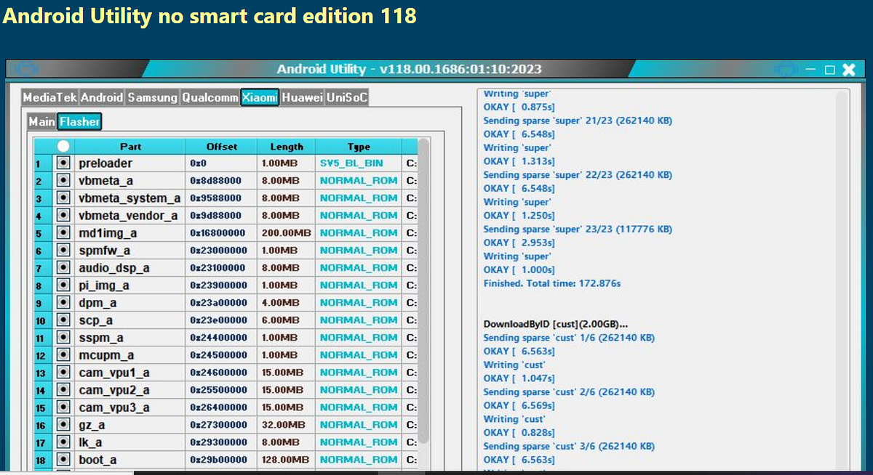873x475 pixels.
Task: Click the Offset column header
Action: tap(220, 146)
